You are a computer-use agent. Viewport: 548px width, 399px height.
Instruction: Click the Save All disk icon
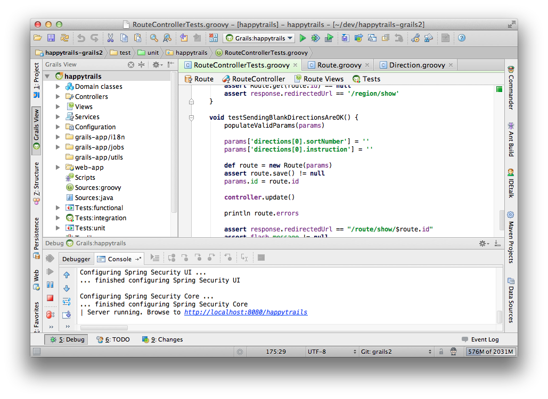(x=51, y=38)
